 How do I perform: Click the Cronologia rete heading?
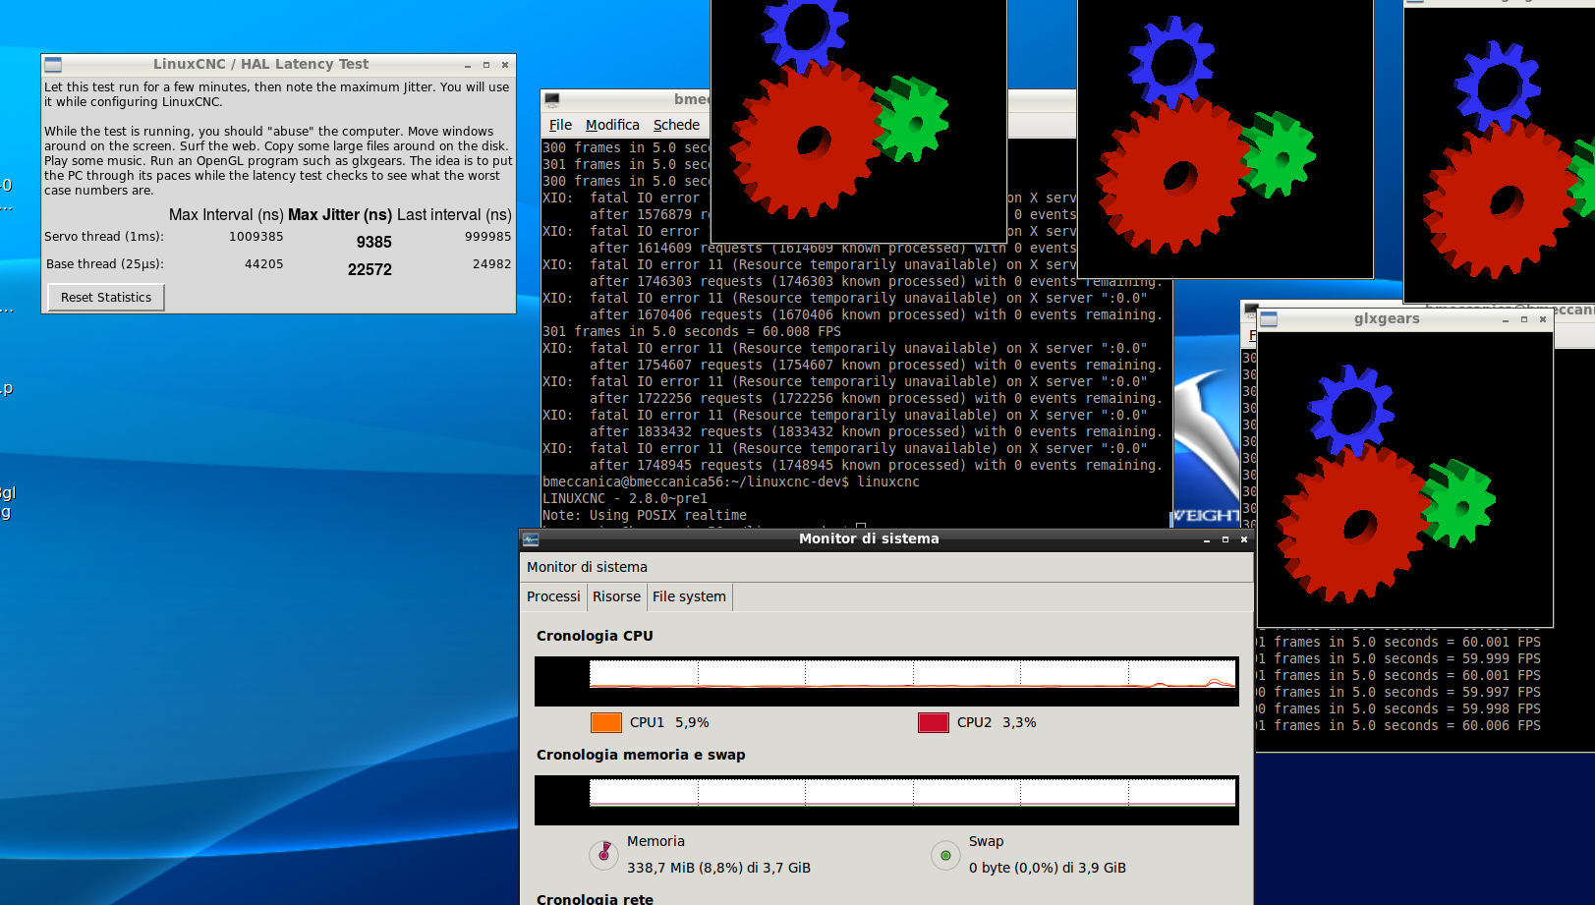pos(595,898)
